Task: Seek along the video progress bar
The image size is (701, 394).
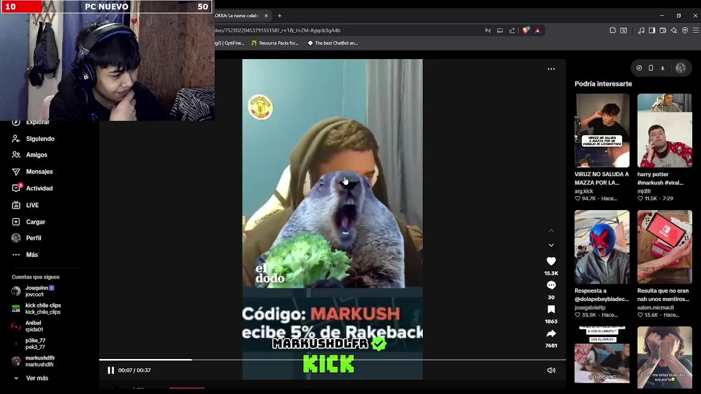Action: [x=332, y=360]
